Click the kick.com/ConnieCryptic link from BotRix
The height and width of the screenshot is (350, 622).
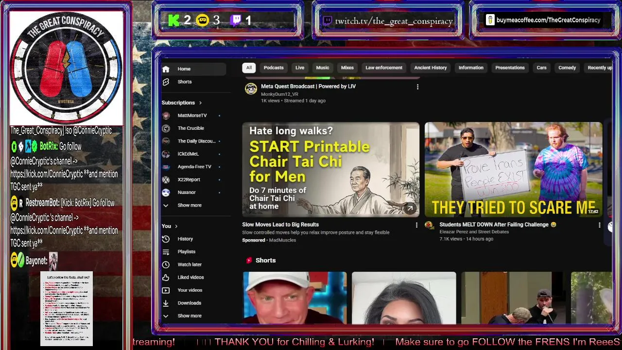tap(47, 174)
